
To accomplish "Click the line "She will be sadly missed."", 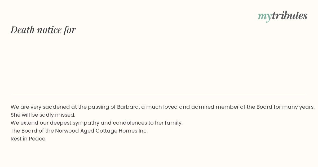I will pyautogui.click(x=43, y=115).
